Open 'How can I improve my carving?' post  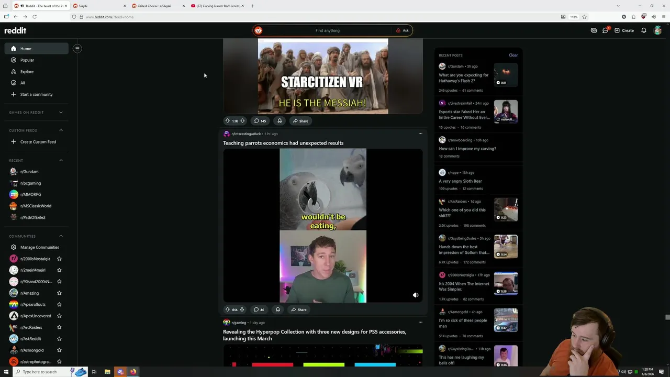coord(467,149)
